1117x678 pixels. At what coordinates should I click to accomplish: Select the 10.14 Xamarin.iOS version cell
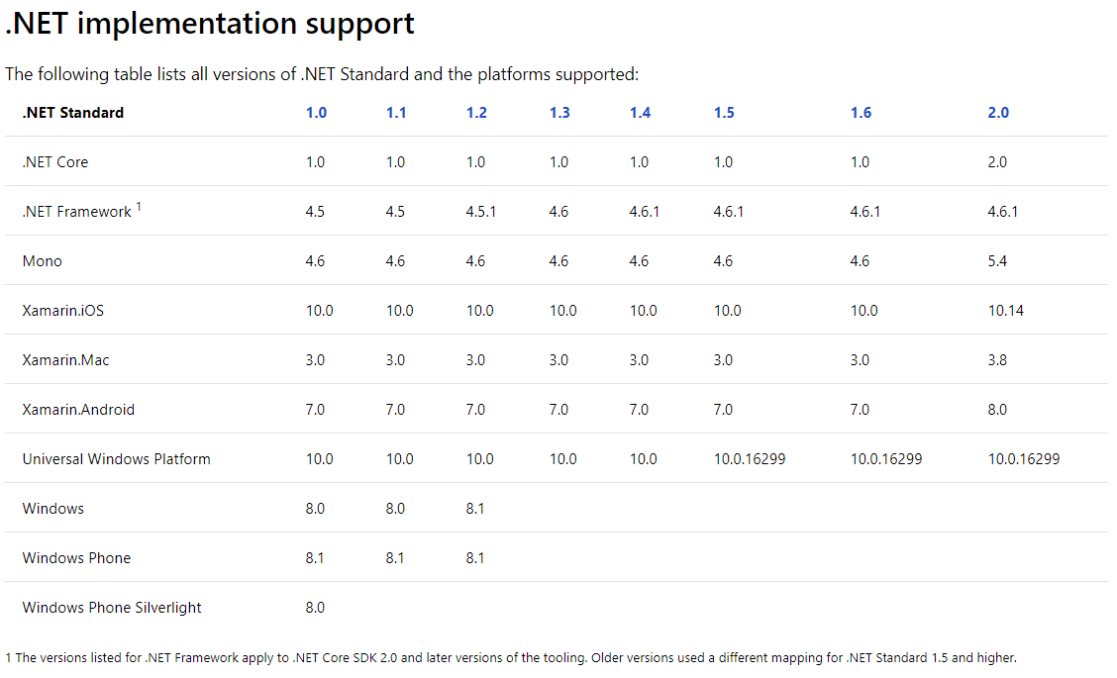point(1005,311)
